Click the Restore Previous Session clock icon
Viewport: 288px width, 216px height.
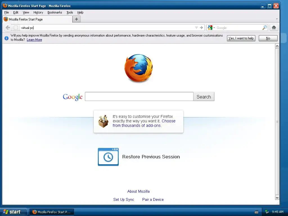108,157
